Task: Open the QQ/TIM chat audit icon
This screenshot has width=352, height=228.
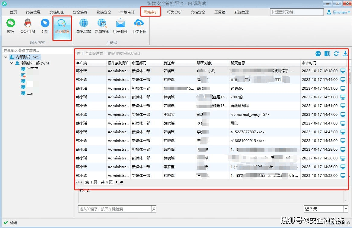Action: click(x=27, y=26)
